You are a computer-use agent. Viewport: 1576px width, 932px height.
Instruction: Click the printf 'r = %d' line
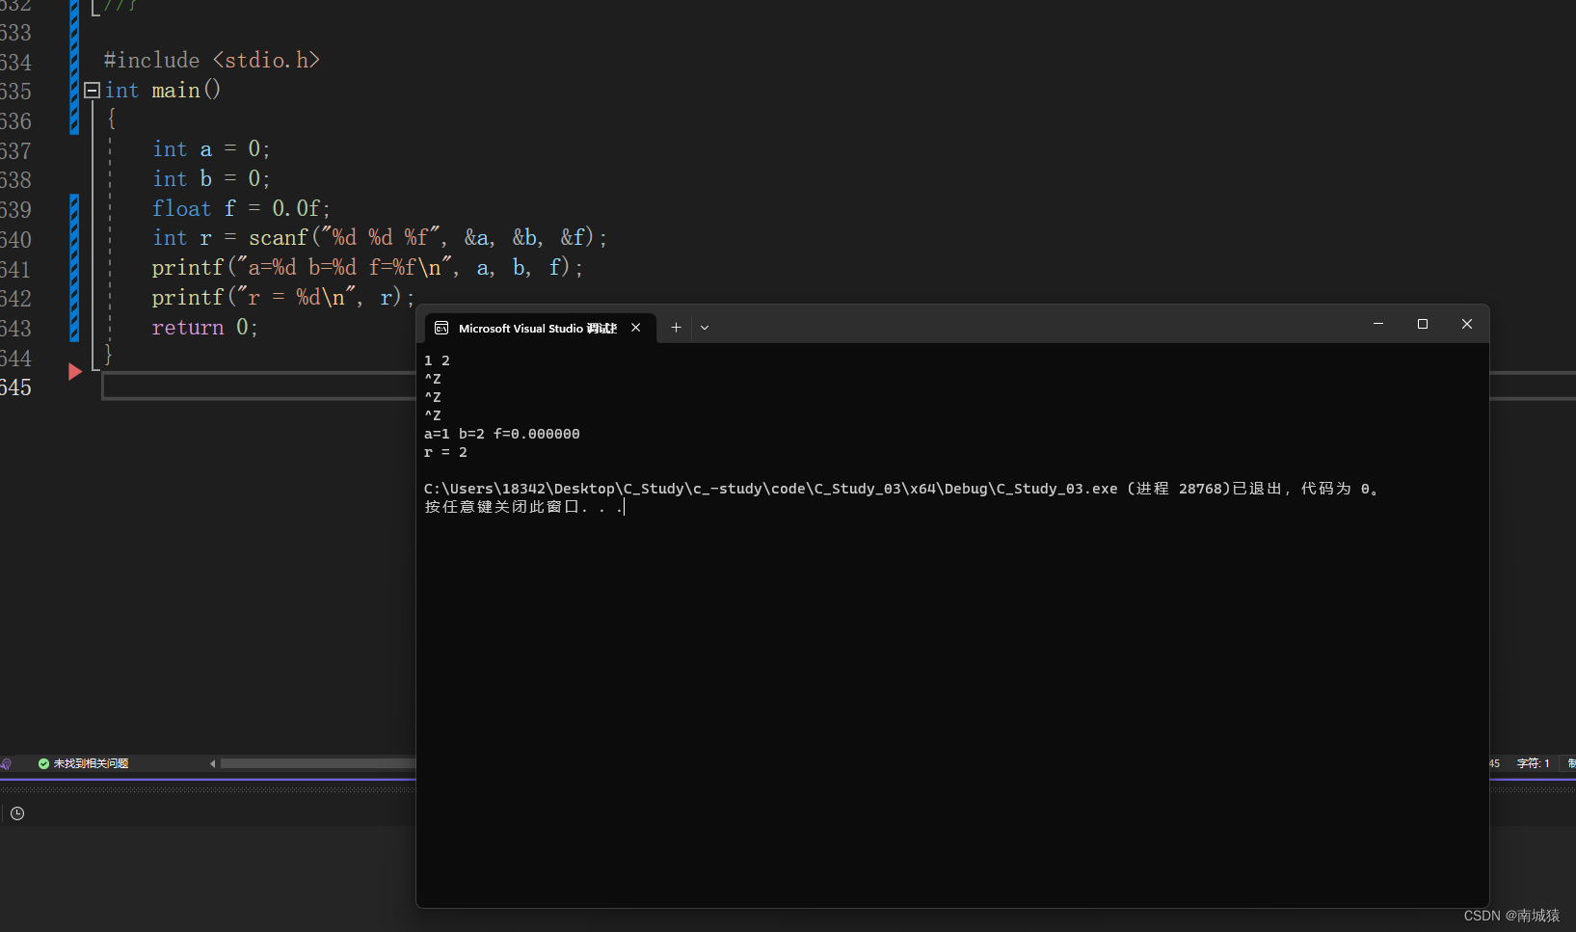[283, 298]
